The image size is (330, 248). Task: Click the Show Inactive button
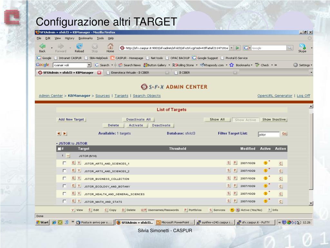[274, 119]
